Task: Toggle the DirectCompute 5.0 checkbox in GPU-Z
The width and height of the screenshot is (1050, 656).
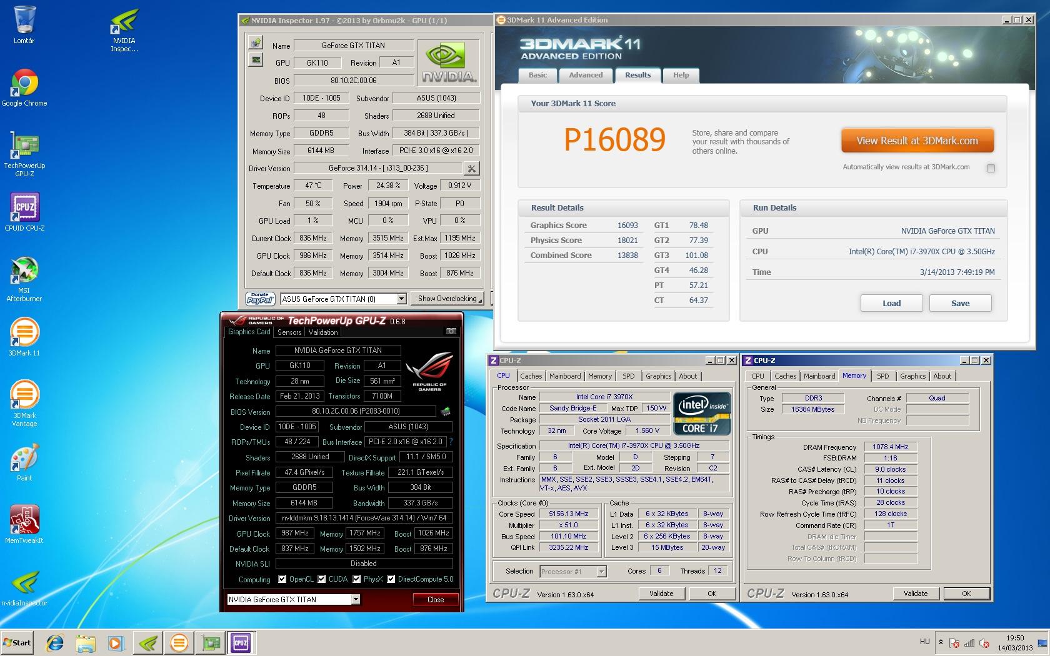Action: coord(391,579)
